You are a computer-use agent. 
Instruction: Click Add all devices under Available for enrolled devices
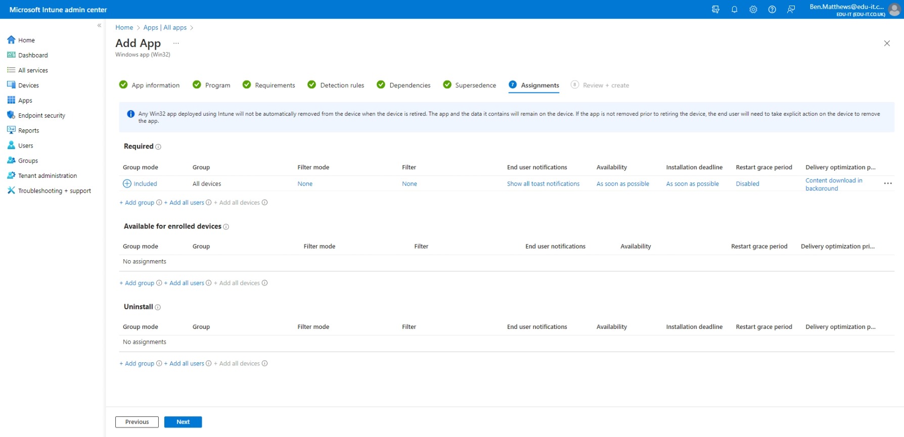(x=237, y=283)
